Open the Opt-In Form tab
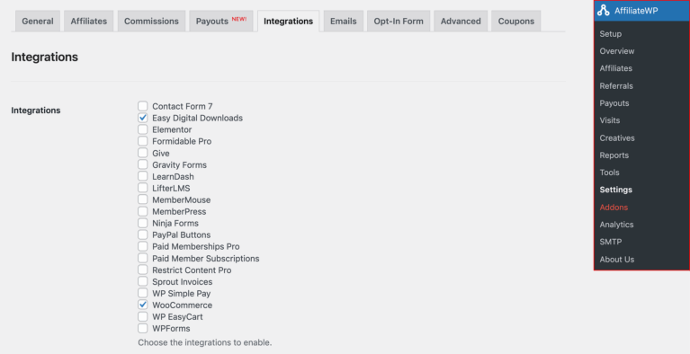 click(x=399, y=21)
